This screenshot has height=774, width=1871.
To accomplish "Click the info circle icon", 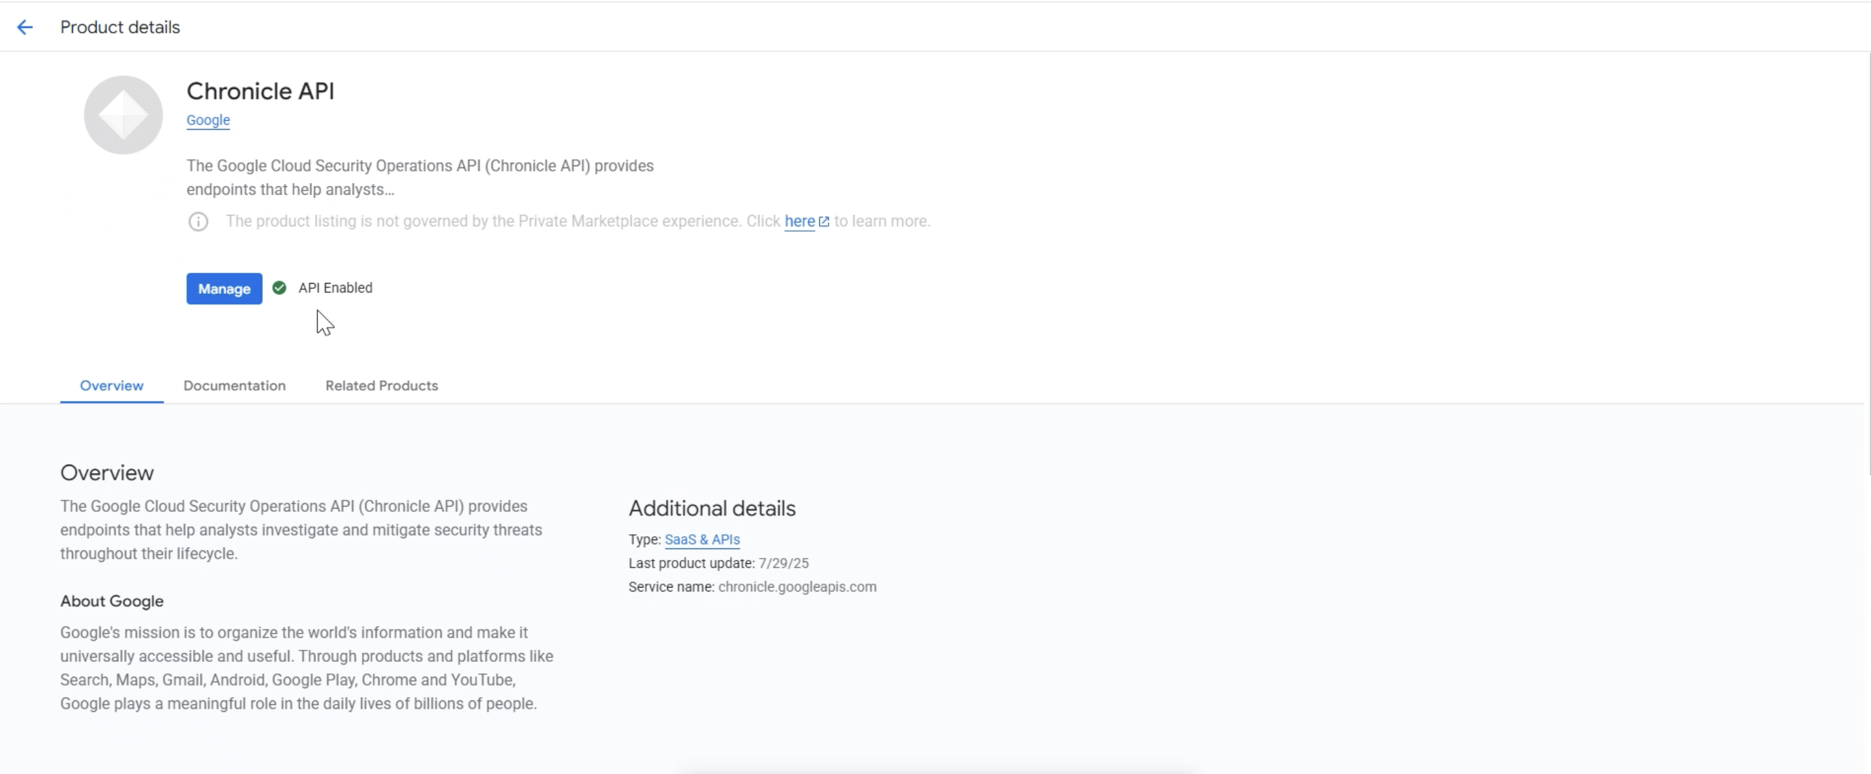I will pos(199,222).
